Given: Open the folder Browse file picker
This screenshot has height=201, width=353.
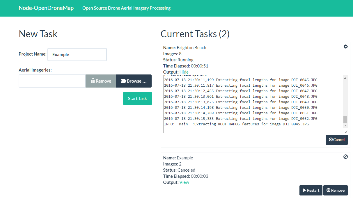Looking at the screenshot, I should [134, 81].
